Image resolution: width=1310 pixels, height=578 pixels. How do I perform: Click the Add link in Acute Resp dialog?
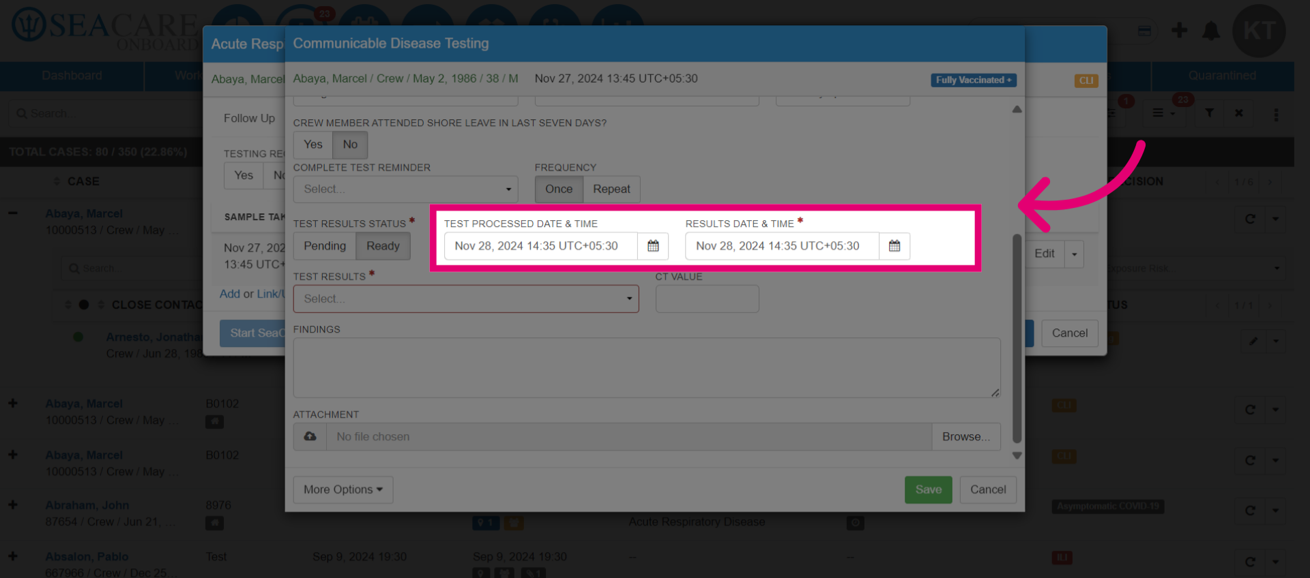[x=230, y=294]
